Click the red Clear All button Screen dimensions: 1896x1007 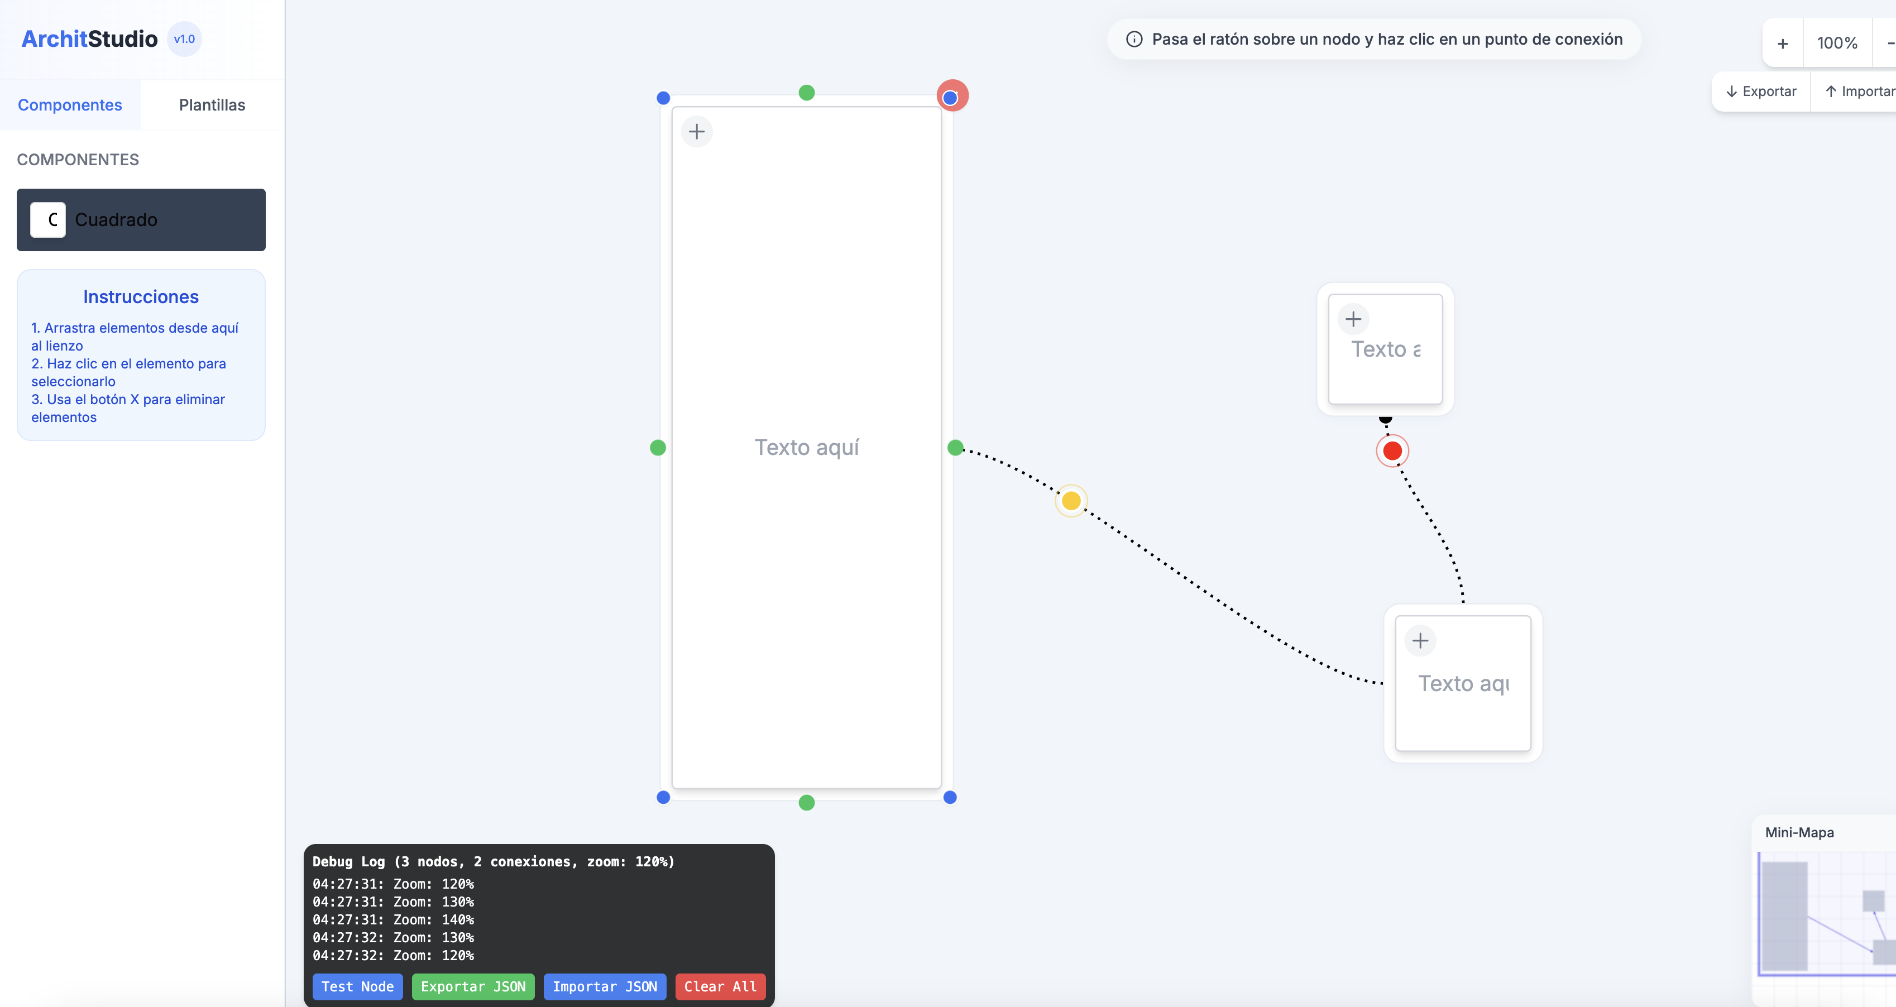[x=720, y=986]
